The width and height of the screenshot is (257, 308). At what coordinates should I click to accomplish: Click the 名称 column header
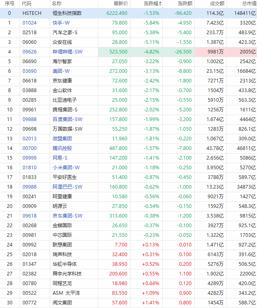pyautogui.click(x=57, y=4)
